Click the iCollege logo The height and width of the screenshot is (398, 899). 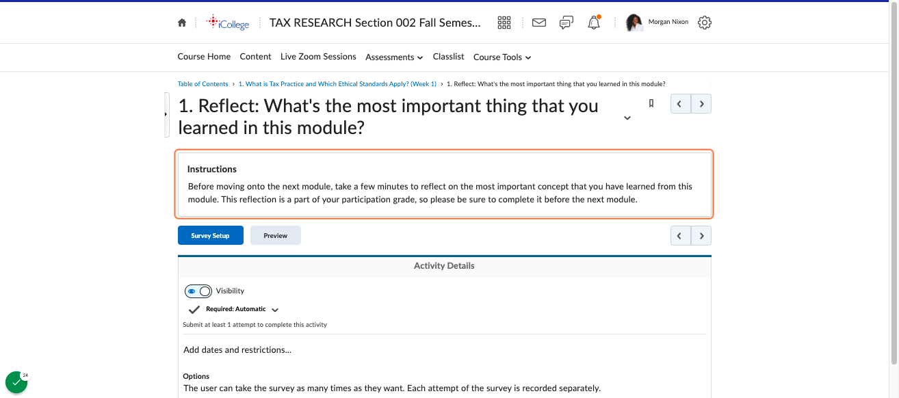228,23
